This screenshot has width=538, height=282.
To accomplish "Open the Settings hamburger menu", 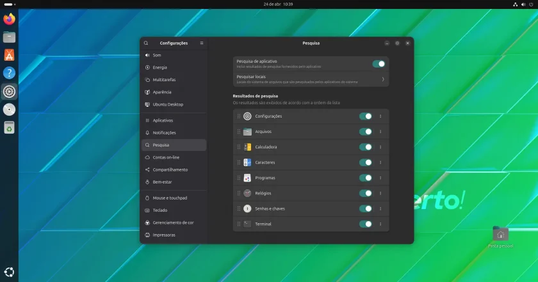I will [x=202, y=43].
